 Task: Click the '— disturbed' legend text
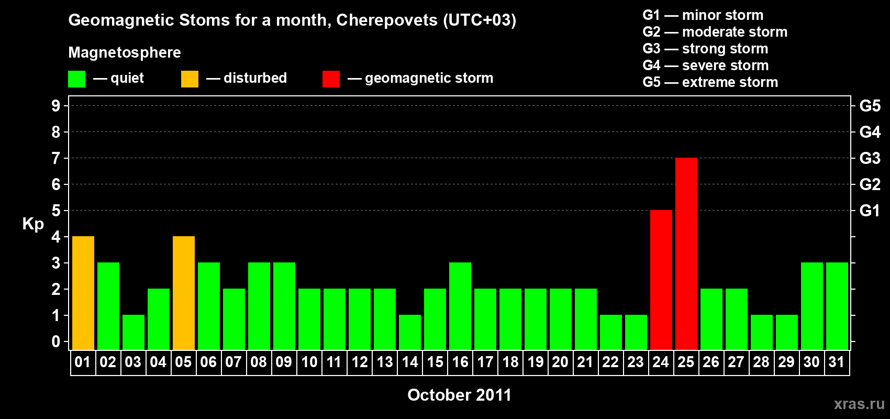(247, 78)
